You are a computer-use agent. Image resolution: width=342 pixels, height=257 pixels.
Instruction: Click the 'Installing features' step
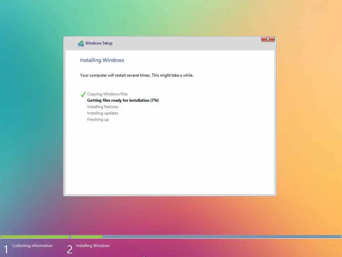point(103,107)
